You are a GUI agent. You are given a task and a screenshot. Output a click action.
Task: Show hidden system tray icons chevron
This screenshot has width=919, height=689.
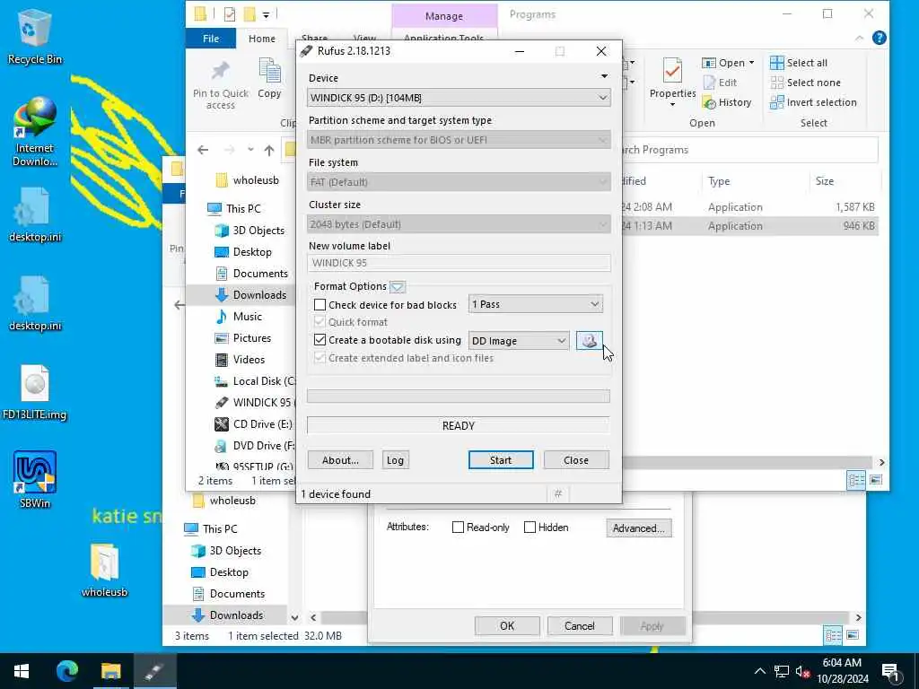coord(759,671)
